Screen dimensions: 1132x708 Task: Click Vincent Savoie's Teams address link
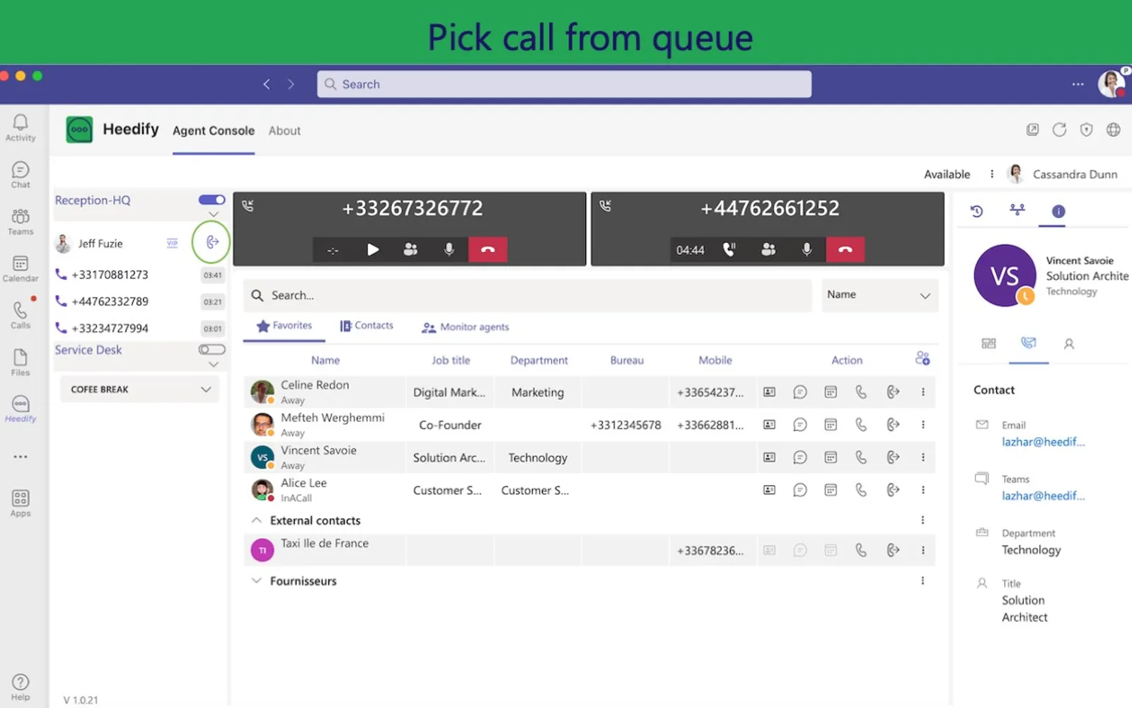1043,496
